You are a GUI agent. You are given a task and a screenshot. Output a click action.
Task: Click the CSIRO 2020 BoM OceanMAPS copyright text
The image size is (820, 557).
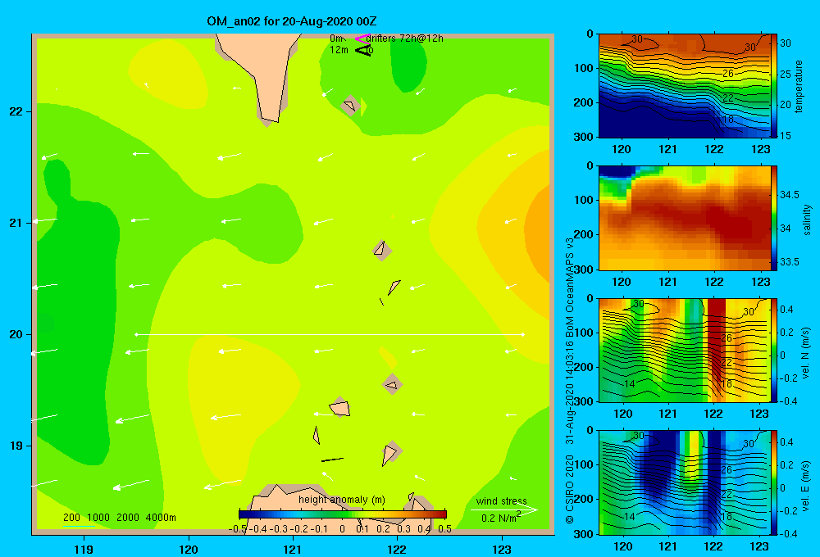pos(570,382)
